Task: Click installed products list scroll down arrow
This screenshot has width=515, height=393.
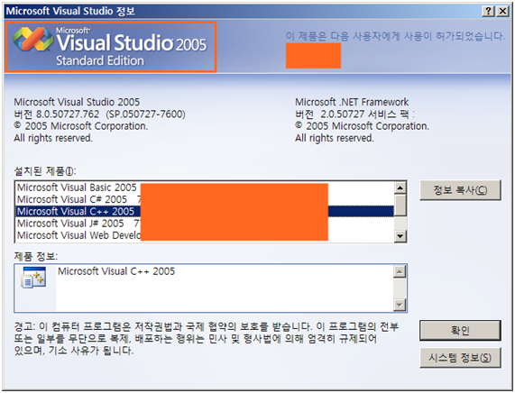Action: coord(400,236)
